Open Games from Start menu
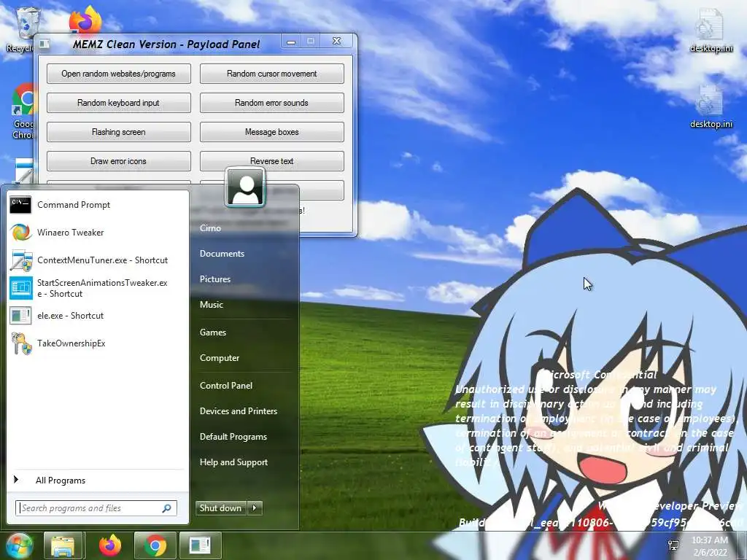 213,332
